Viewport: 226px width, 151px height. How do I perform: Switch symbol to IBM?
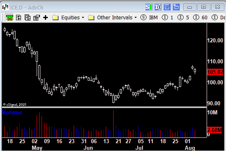[149, 18]
